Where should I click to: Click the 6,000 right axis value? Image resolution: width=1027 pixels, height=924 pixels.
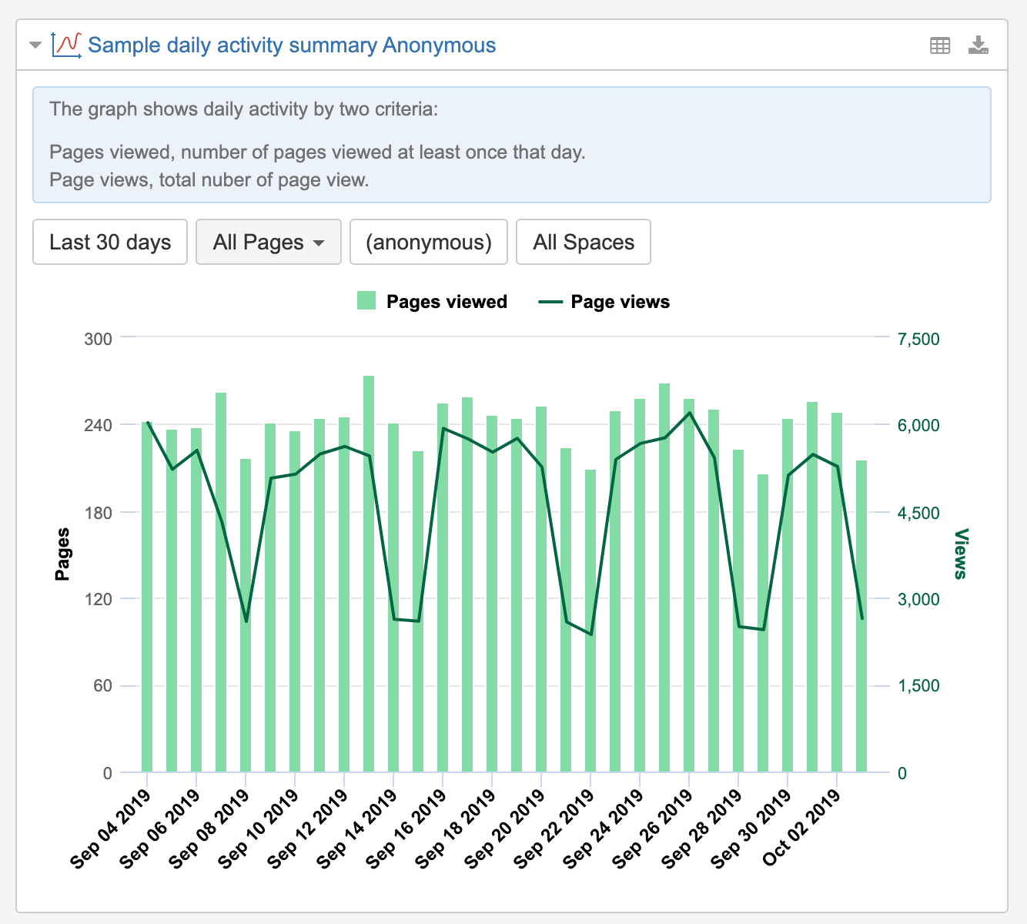[918, 426]
